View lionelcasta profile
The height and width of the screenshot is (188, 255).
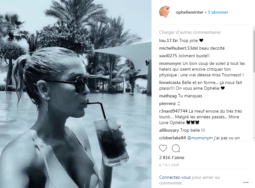pyautogui.click(x=170, y=82)
